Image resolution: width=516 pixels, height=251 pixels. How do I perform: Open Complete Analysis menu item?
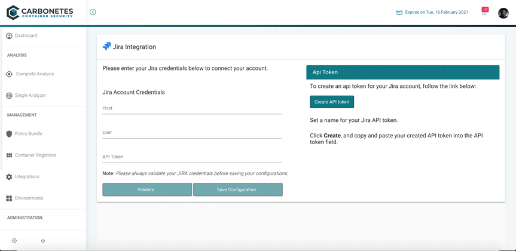35,74
